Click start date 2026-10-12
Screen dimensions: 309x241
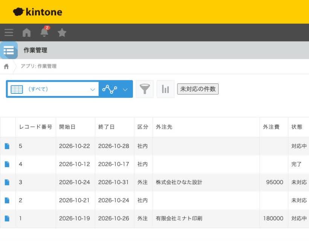(75, 164)
